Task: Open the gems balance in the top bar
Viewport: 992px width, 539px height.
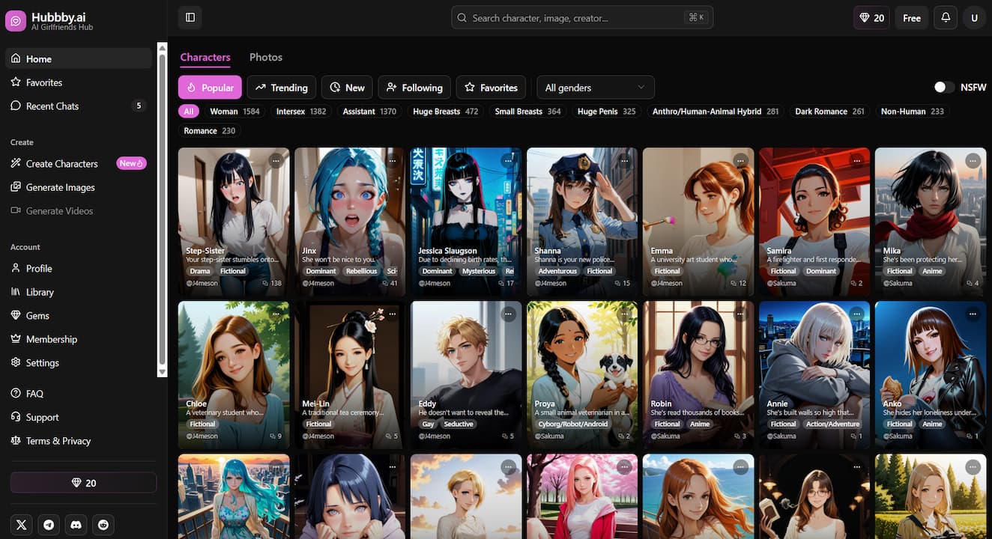Action: pos(871,17)
